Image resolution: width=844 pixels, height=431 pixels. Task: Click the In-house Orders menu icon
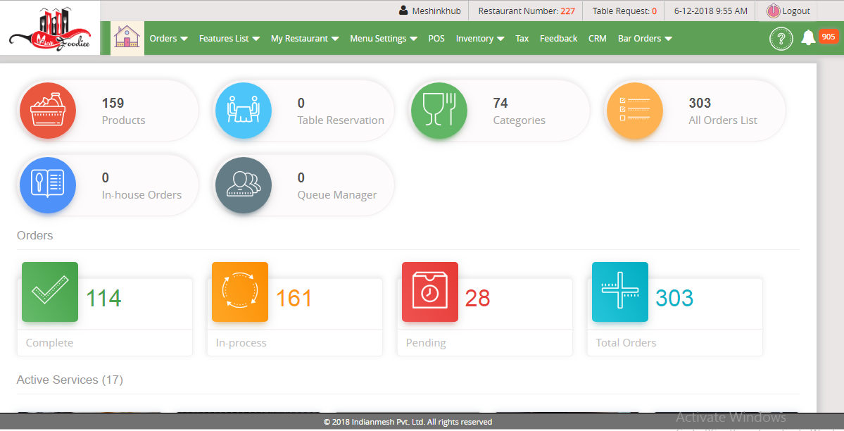coord(47,185)
